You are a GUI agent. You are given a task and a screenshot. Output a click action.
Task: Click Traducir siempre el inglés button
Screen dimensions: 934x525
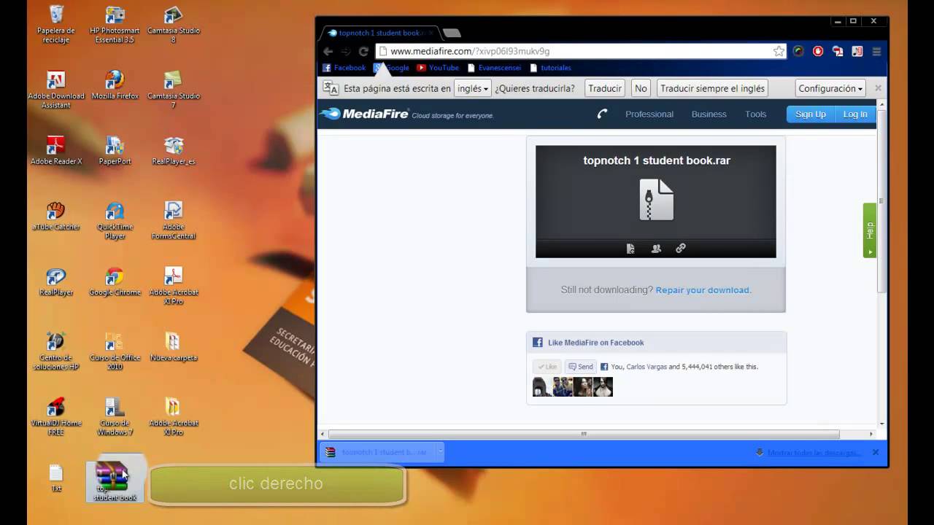point(713,88)
